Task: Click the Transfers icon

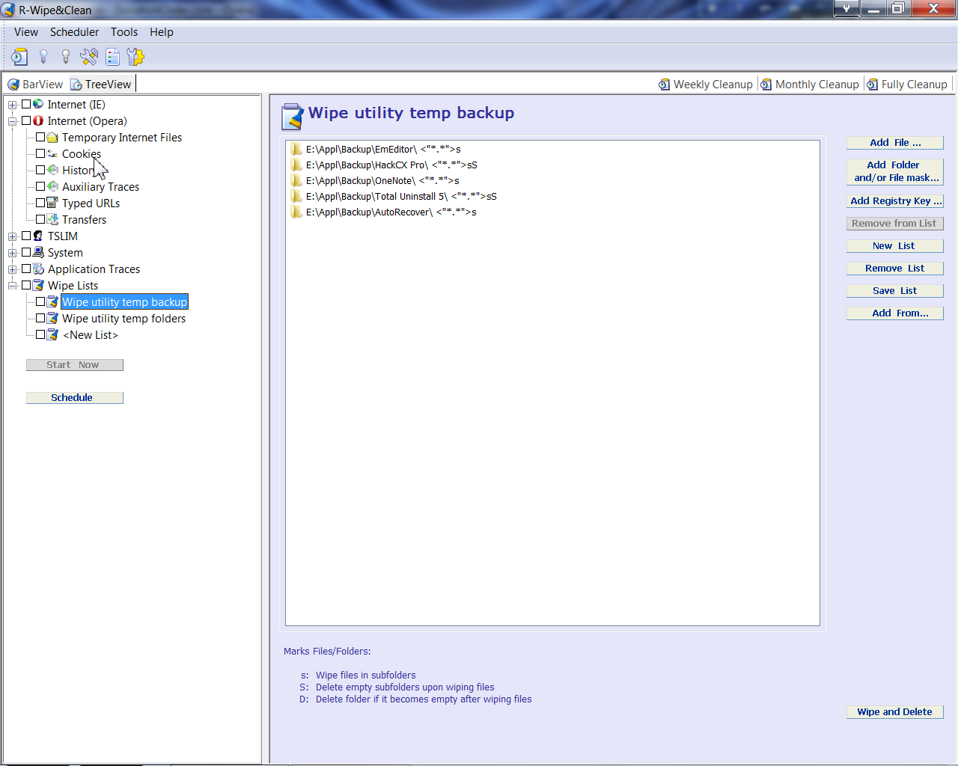Action: pos(52,220)
